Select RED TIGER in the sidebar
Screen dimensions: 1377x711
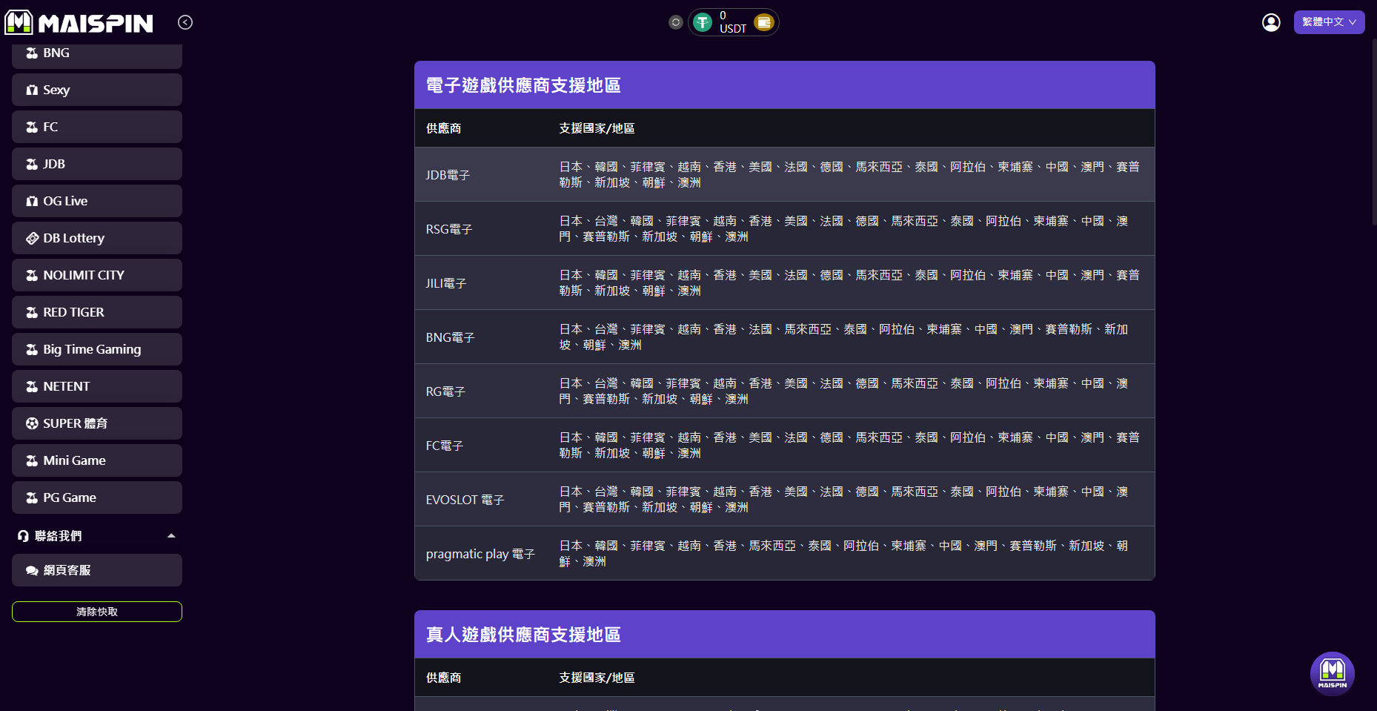coord(97,312)
